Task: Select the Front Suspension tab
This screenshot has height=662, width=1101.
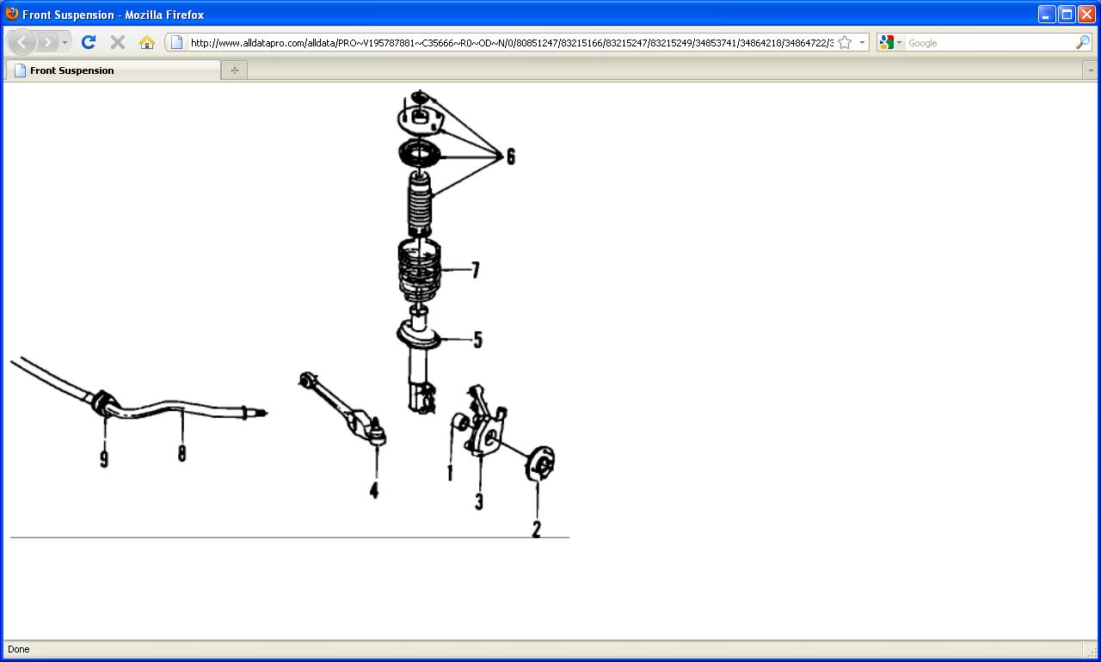Action: (113, 70)
